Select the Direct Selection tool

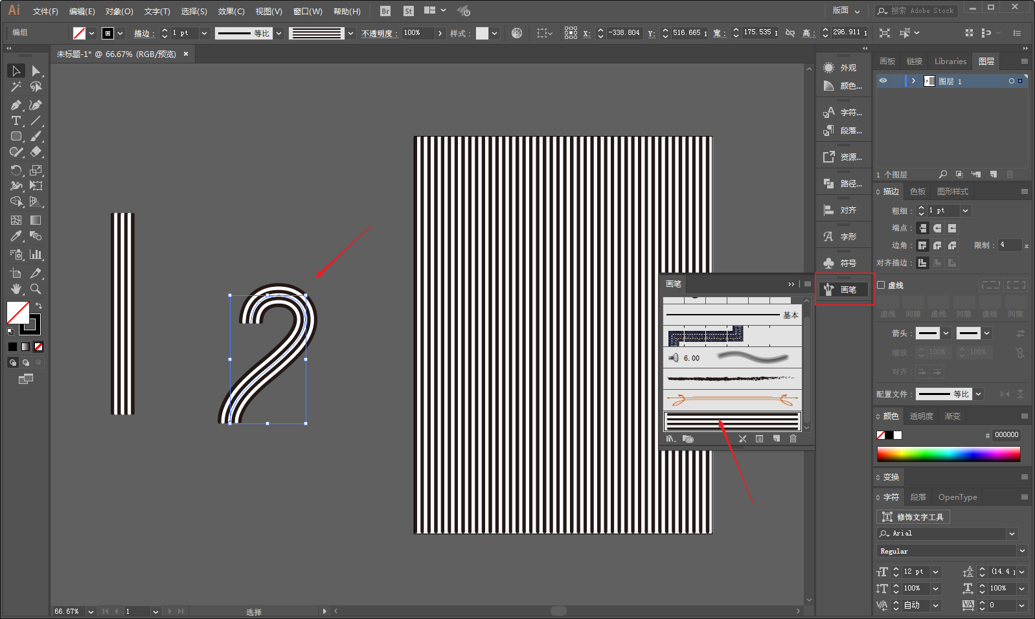(x=36, y=71)
